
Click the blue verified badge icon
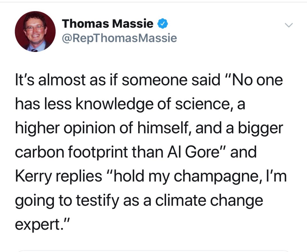163,24
